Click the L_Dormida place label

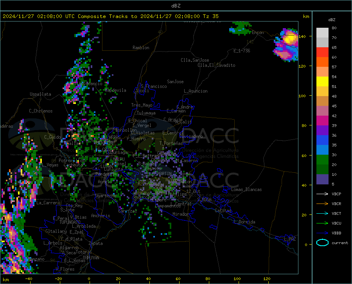click(x=244, y=222)
